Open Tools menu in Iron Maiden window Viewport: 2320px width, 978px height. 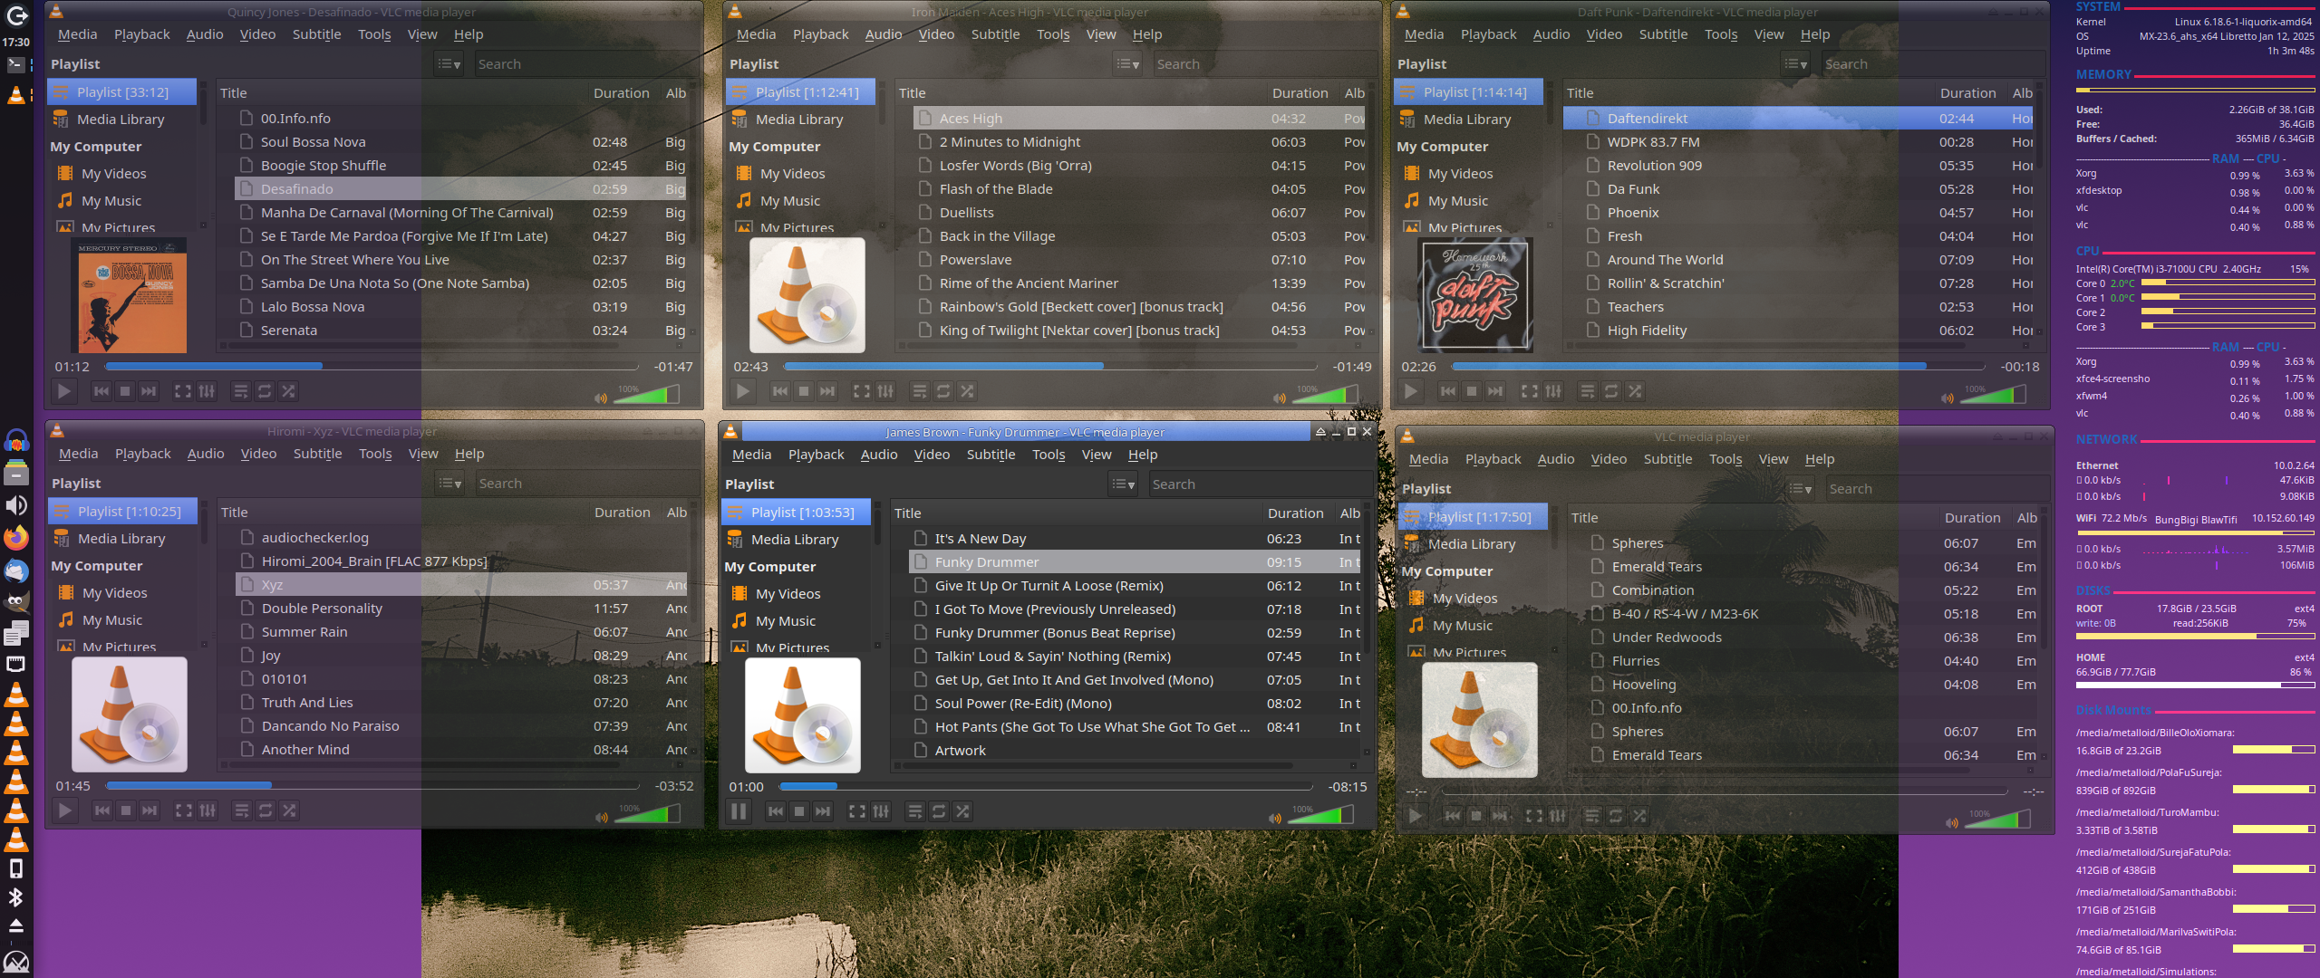tap(1053, 34)
